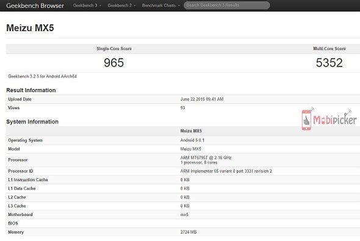Select the Meizu MX5 page heading
Screen dimensions: 360x241
click(x=30, y=28)
